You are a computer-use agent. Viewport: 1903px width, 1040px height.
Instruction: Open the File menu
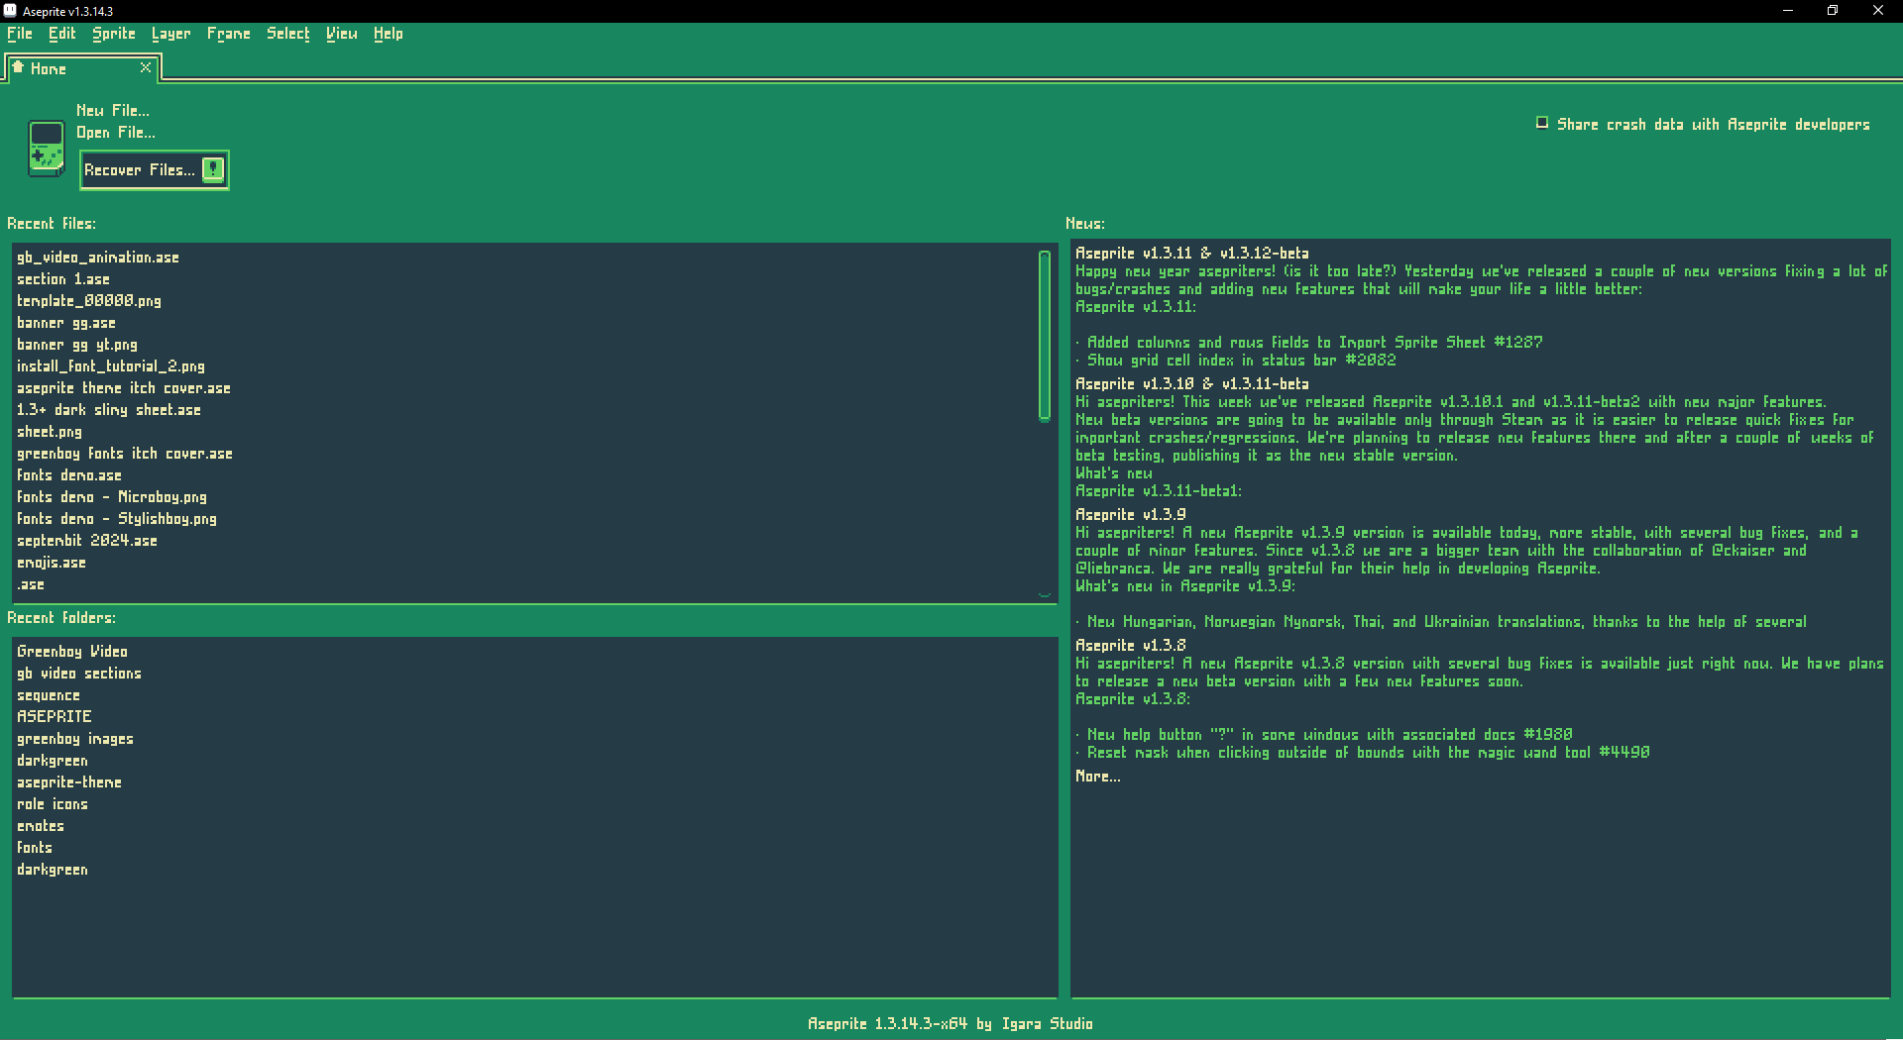click(20, 34)
